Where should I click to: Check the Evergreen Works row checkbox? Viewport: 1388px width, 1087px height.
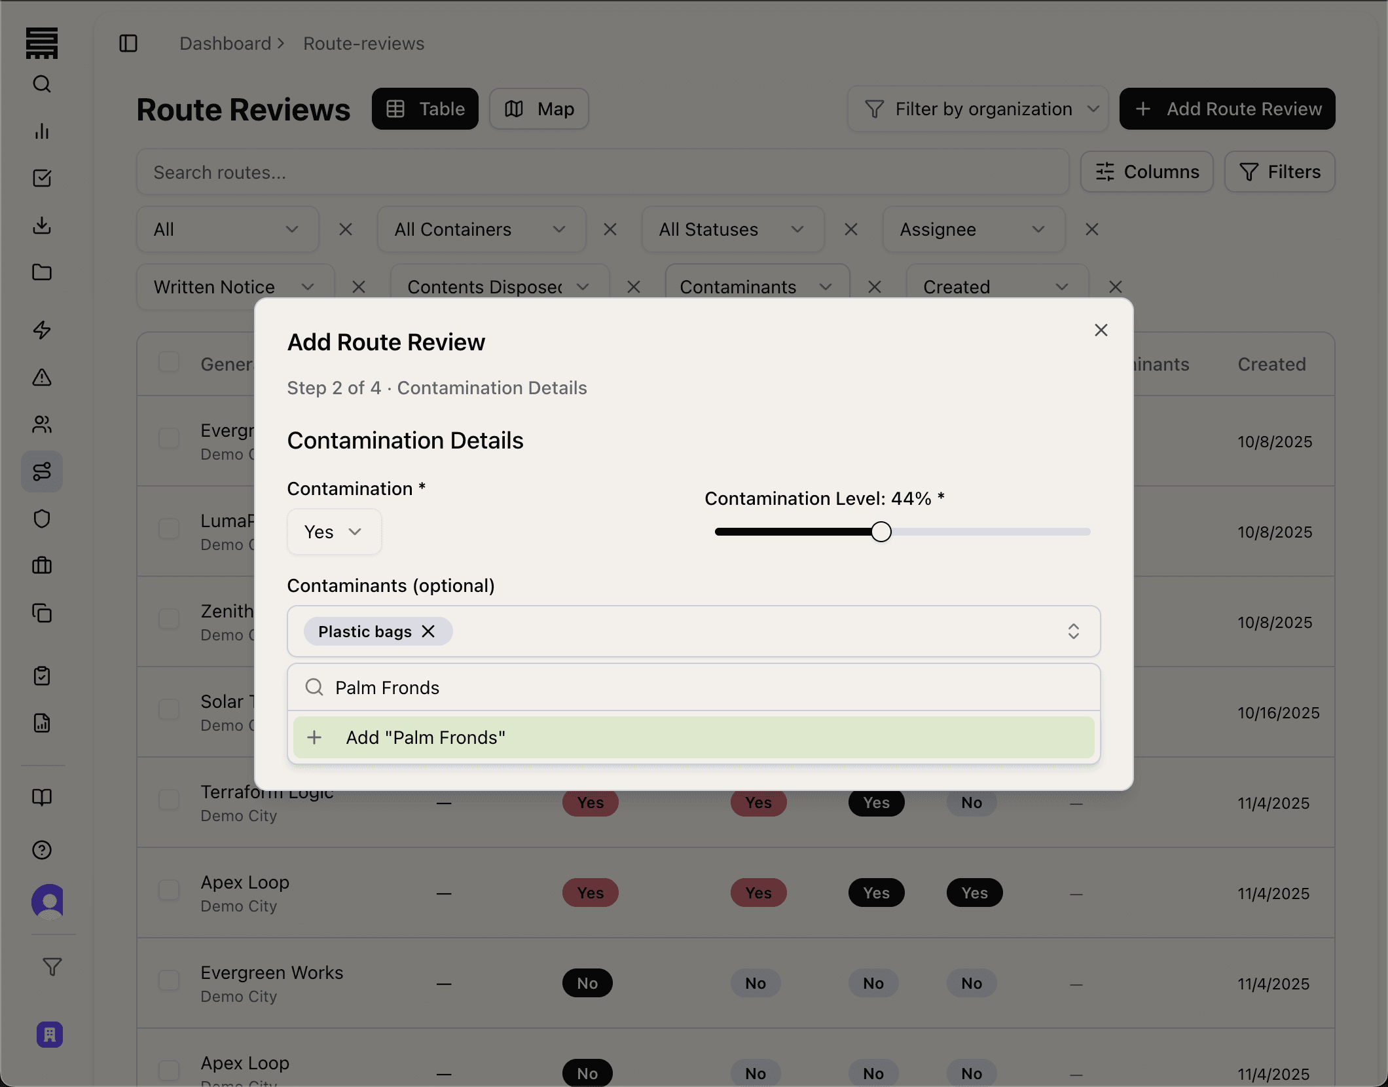point(169,980)
